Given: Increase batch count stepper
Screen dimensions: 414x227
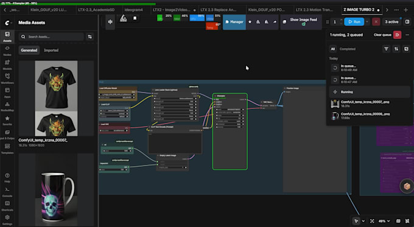Looking at the screenshot, I should click(341, 20).
